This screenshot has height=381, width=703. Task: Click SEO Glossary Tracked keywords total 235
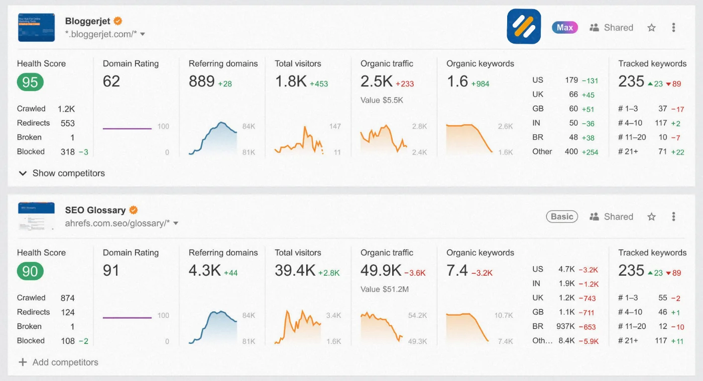coord(631,270)
